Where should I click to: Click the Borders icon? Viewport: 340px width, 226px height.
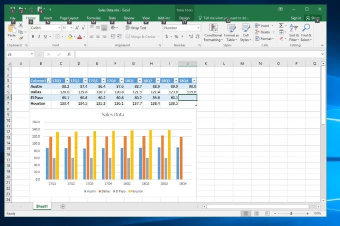click(x=57, y=36)
